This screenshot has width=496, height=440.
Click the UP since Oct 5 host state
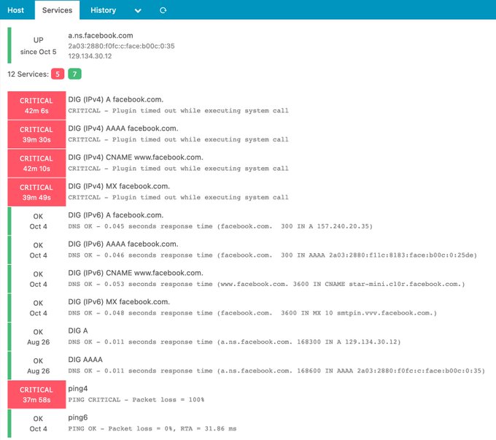click(38, 45)
